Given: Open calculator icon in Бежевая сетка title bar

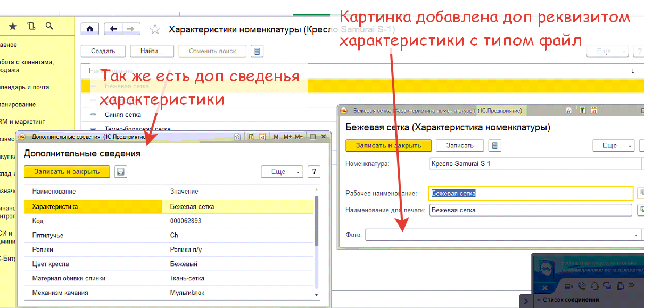Looking at the screenshot, I should 583,111.
